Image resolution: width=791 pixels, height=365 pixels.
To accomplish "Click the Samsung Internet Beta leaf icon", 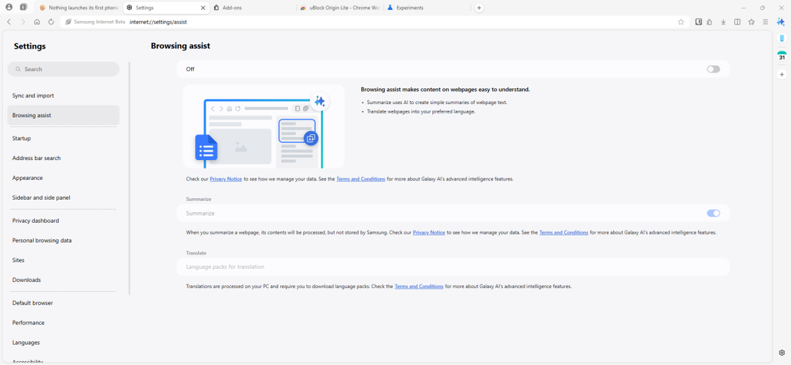I will tap(68, 22).
